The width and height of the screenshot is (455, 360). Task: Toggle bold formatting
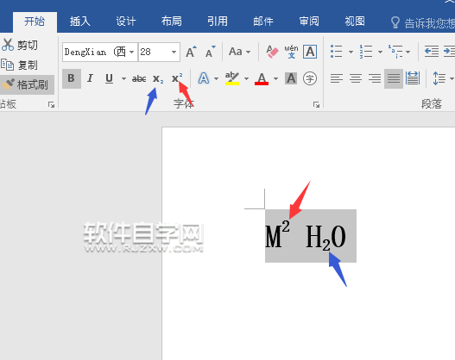(71, 78)
